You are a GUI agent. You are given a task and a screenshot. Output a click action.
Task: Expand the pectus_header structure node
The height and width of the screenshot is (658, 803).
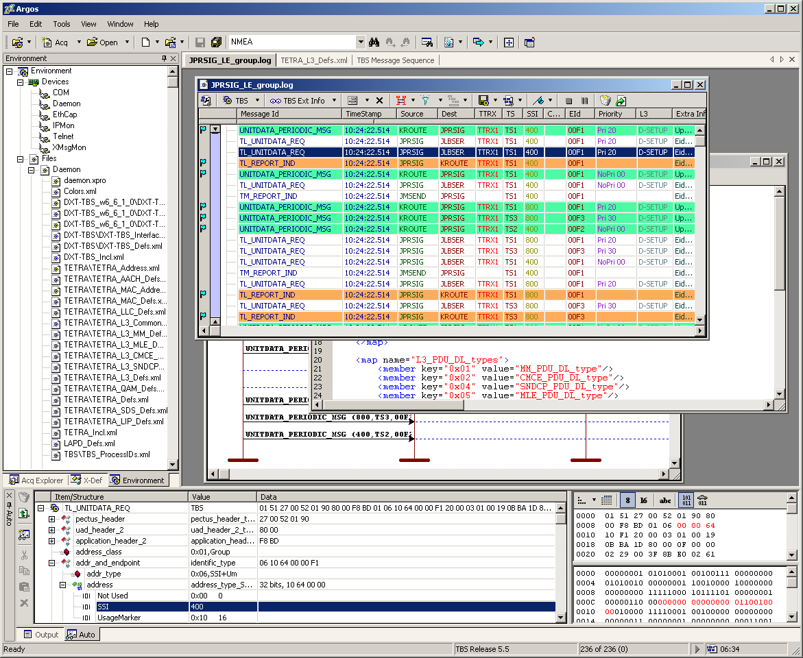(x=52, y=519)
